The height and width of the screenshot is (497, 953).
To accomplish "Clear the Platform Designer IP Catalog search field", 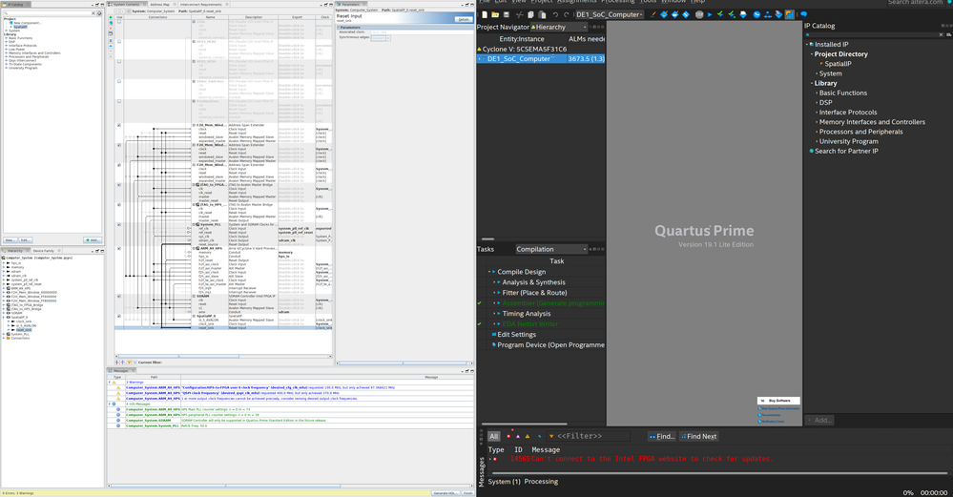I will [x=93, y=12].
